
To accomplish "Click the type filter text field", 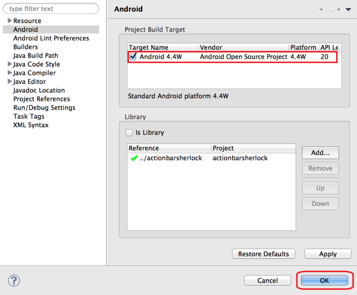I will point(51,9).
